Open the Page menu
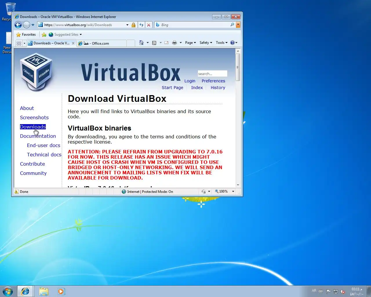Screen dimensions: 371x297 tap(190, 43)
